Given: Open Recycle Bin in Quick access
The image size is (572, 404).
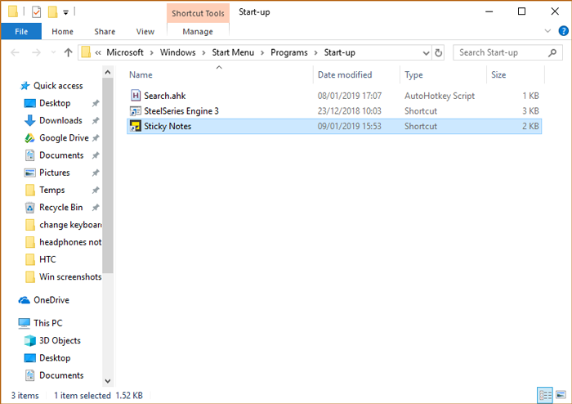Looking at the screenshot, I should coord(61,207).
